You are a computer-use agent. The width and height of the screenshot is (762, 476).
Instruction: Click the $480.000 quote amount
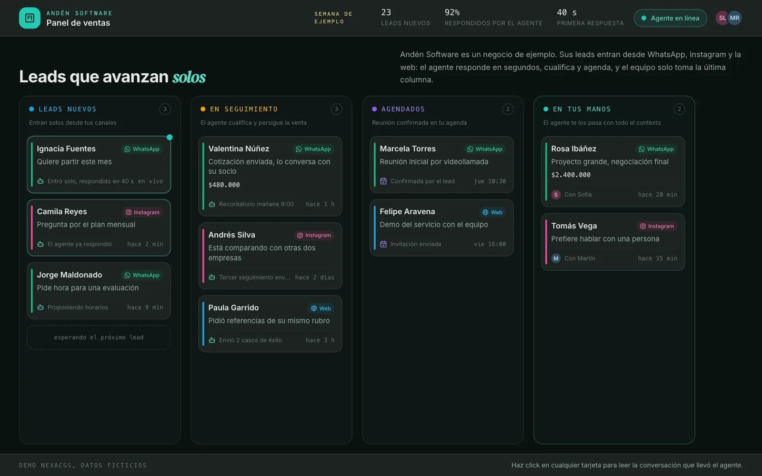click(x=224, y=185)
